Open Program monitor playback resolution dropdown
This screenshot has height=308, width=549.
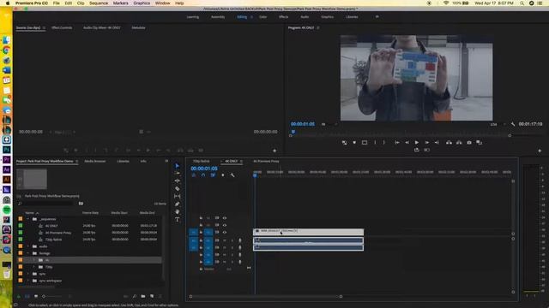point(498,124)
